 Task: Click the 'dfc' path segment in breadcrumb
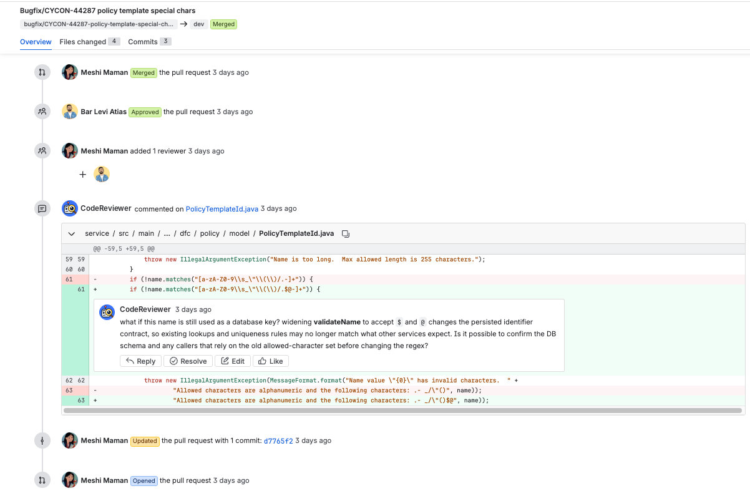pos(185,233)
